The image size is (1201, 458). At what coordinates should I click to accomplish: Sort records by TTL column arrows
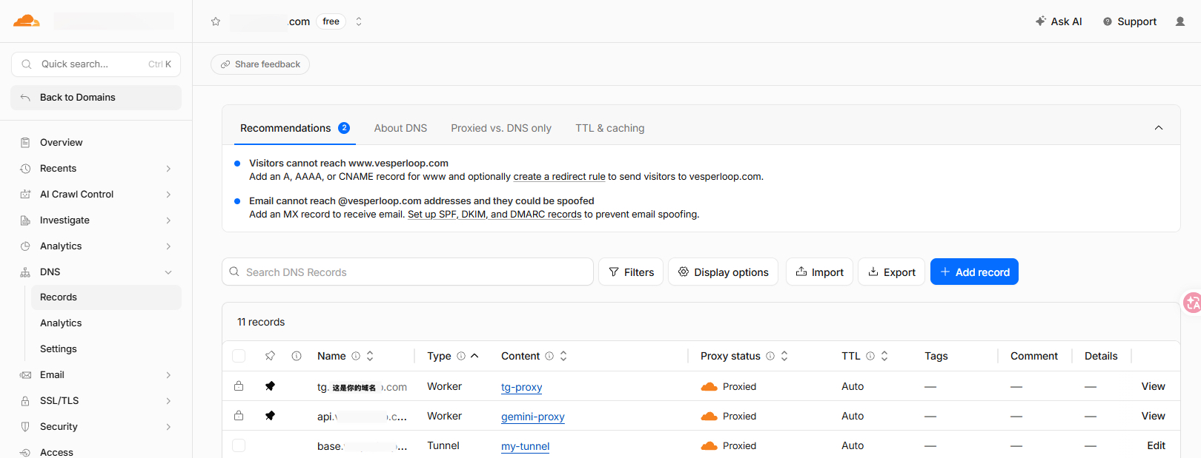click(x=884, y=356)
